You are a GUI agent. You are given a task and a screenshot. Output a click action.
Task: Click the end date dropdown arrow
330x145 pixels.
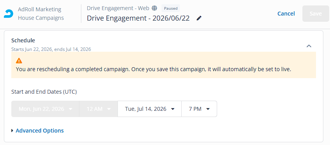click(x=173, y=109)
